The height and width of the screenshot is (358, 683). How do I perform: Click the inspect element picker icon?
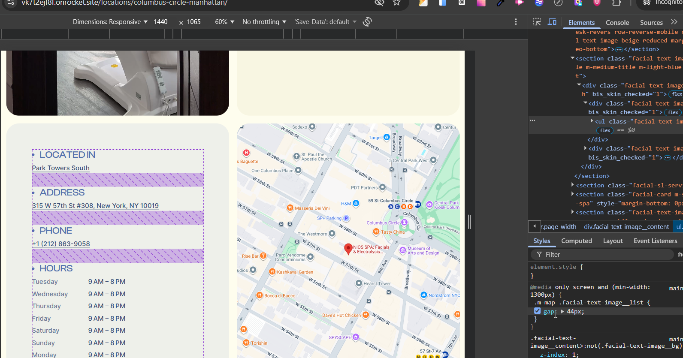pyautogui.click(x=537, y=22)
